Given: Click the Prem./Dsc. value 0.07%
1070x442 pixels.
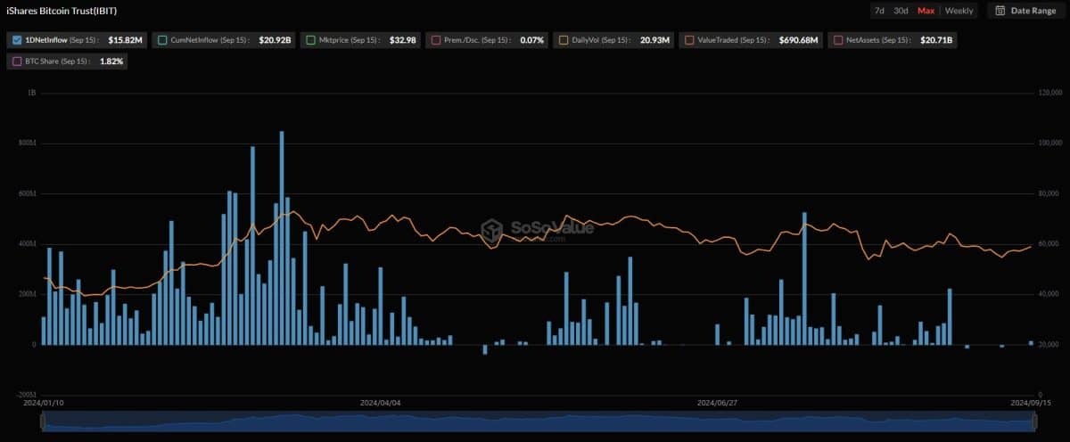Looking at the screenshot, I should 531,40.
